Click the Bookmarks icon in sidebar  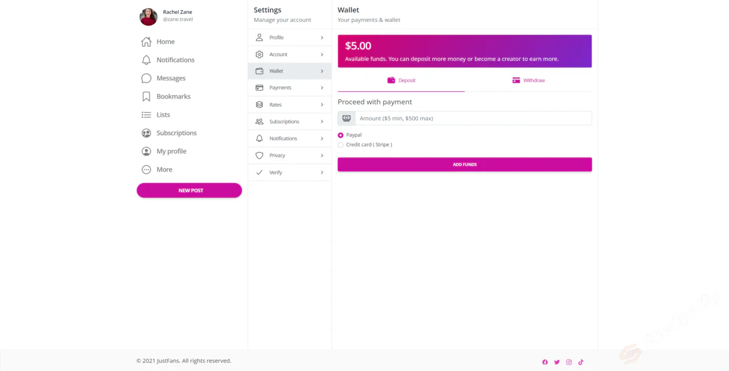click(146, 97)
